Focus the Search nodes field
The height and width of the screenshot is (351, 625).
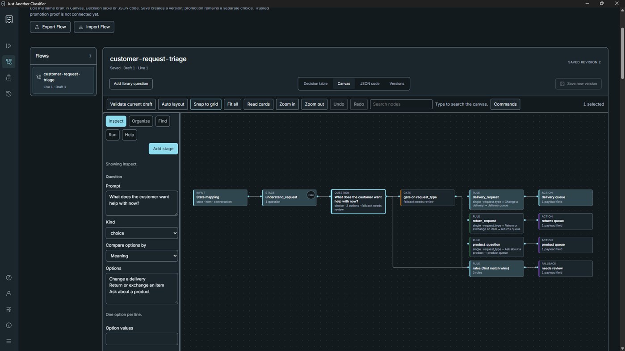coord(401,104)
